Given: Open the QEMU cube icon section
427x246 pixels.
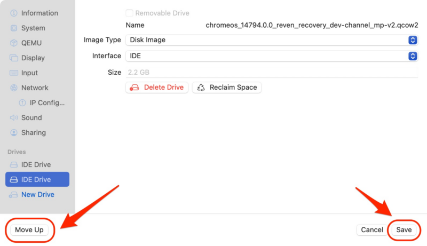Looking at the screenshot, I should 14,43.
